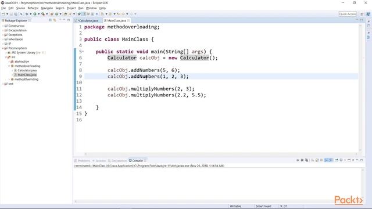Click the Save toolbar icon

(x=12, y=14)
